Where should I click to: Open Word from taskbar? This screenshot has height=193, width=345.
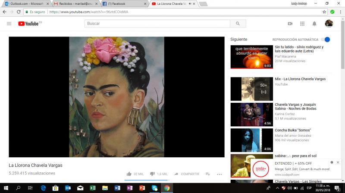[x=117, y=188]
